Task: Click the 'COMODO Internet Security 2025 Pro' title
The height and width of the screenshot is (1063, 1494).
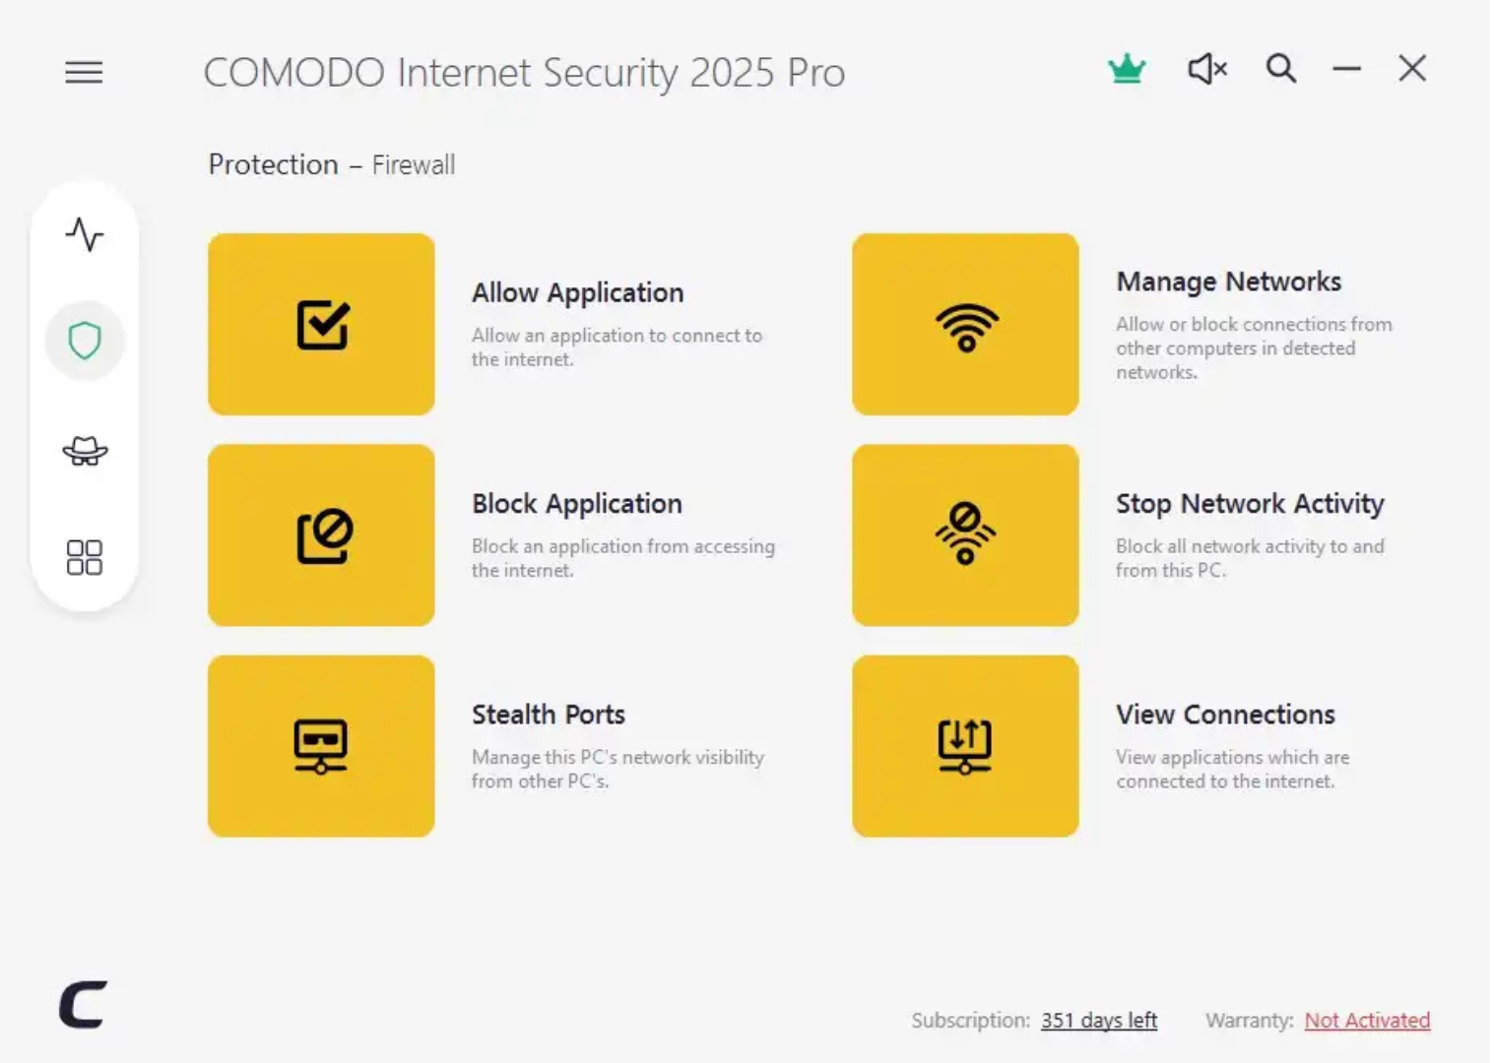Action: click(524, 73)
